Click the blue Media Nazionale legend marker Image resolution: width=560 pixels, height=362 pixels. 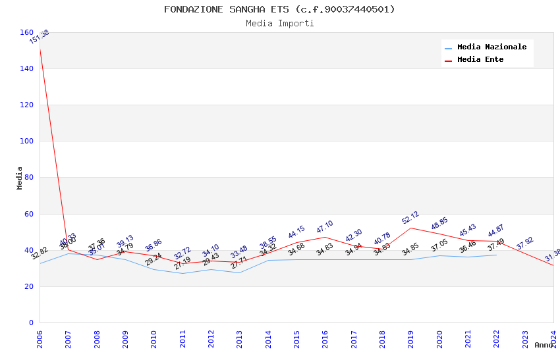coord(448,48)
